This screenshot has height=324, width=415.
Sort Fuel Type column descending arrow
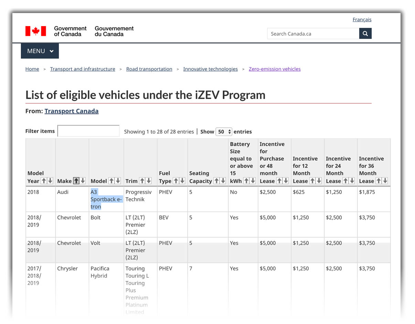(182, 181)
